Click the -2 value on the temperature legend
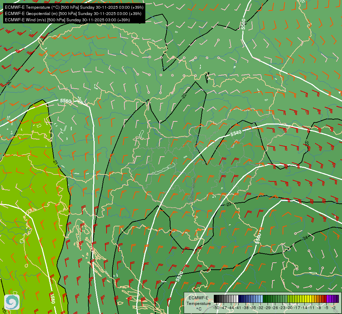 334,308
